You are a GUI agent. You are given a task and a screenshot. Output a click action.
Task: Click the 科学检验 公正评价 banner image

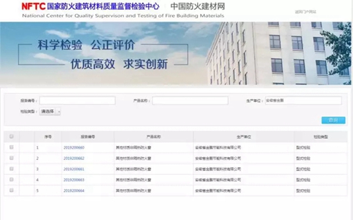click(175, 53)
